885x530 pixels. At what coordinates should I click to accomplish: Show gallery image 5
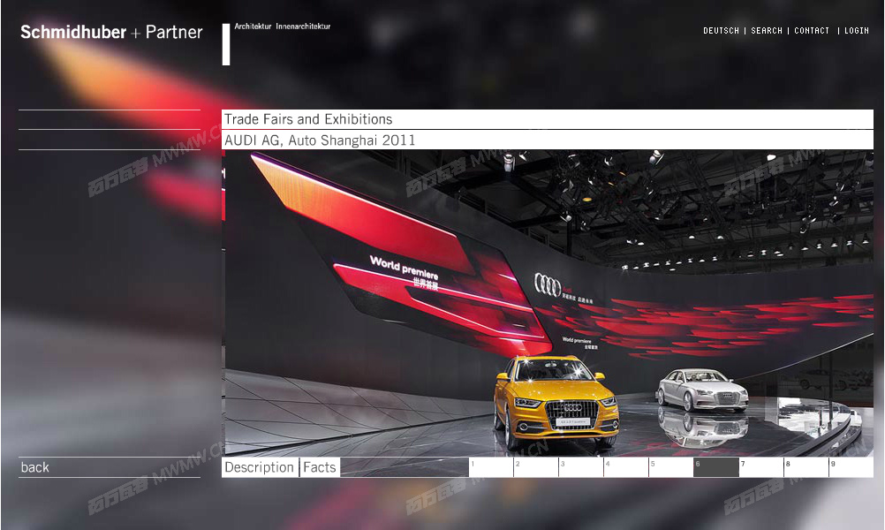671,467
